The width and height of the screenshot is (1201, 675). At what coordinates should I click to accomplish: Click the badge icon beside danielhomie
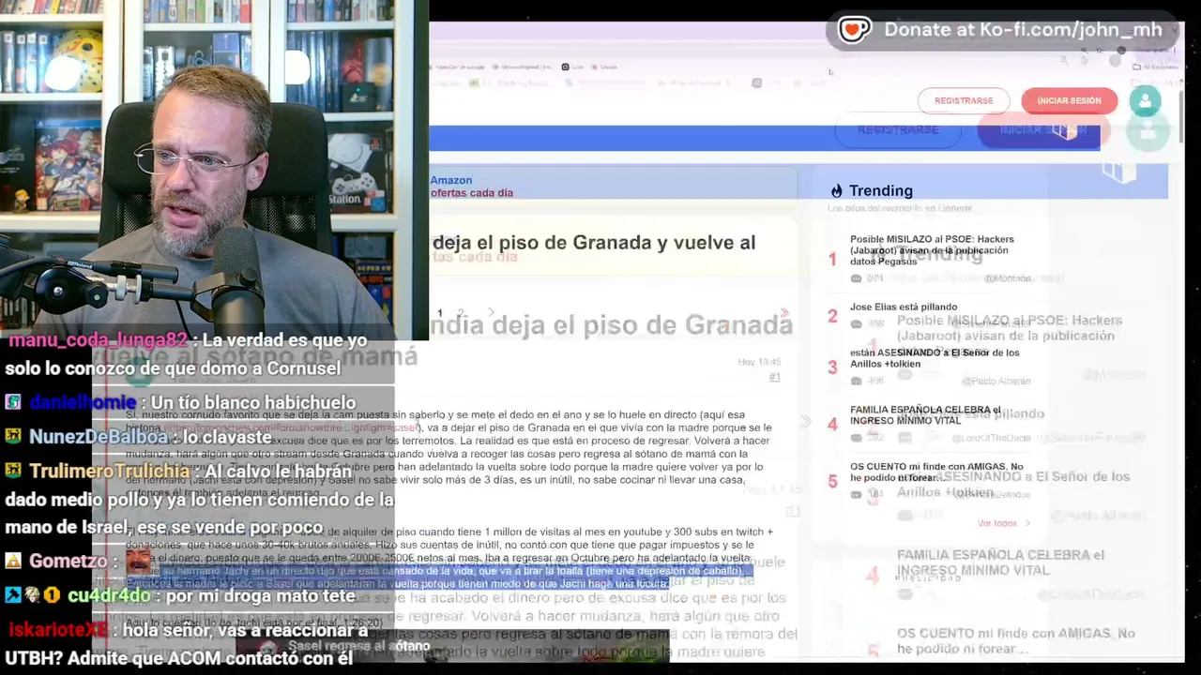(13, 402)
